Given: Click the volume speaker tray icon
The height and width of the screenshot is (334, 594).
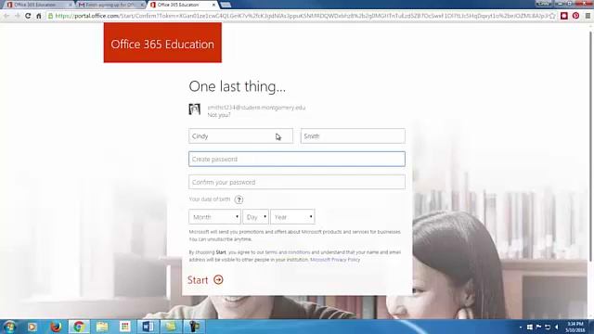Looking at the screenshot, I should pos(557,327).
